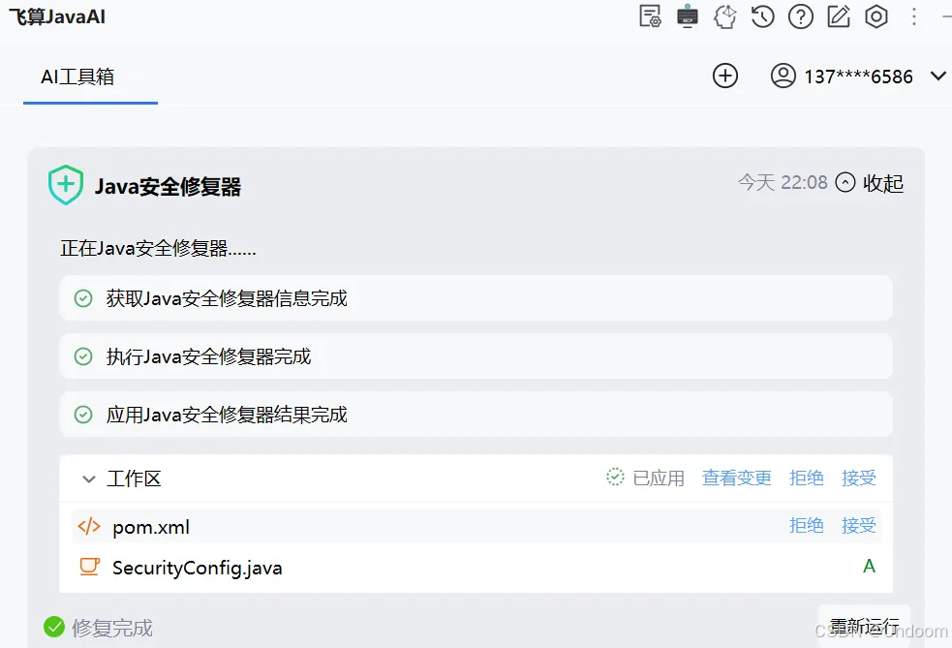The height and width of the screenshot is (648, 952).
Task: Click the 修复完成 status text
Action: coord(112,628)
